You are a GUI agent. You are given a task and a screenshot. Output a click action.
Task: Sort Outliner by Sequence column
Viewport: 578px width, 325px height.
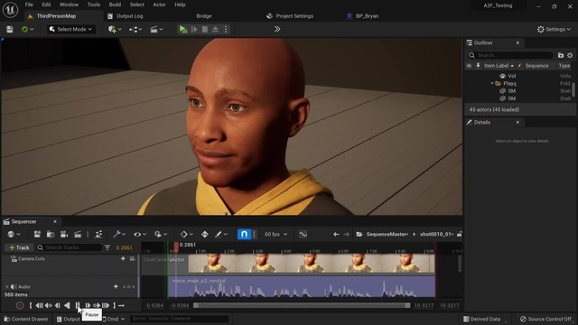[536, 66]
